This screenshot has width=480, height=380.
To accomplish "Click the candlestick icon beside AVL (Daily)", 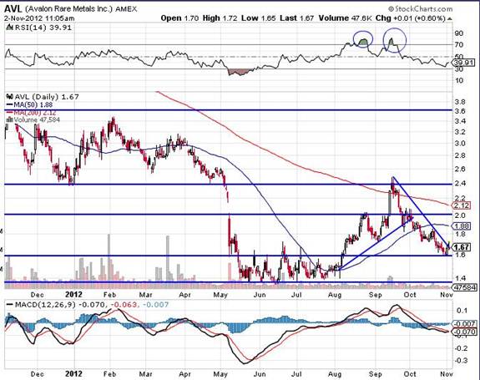I will [10, 97].
